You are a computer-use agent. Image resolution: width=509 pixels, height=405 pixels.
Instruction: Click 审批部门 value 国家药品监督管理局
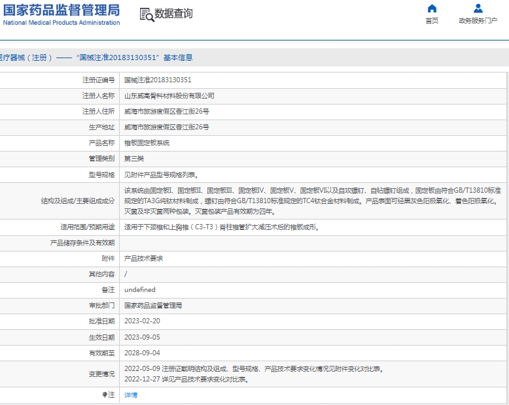[x=153, y=305]
